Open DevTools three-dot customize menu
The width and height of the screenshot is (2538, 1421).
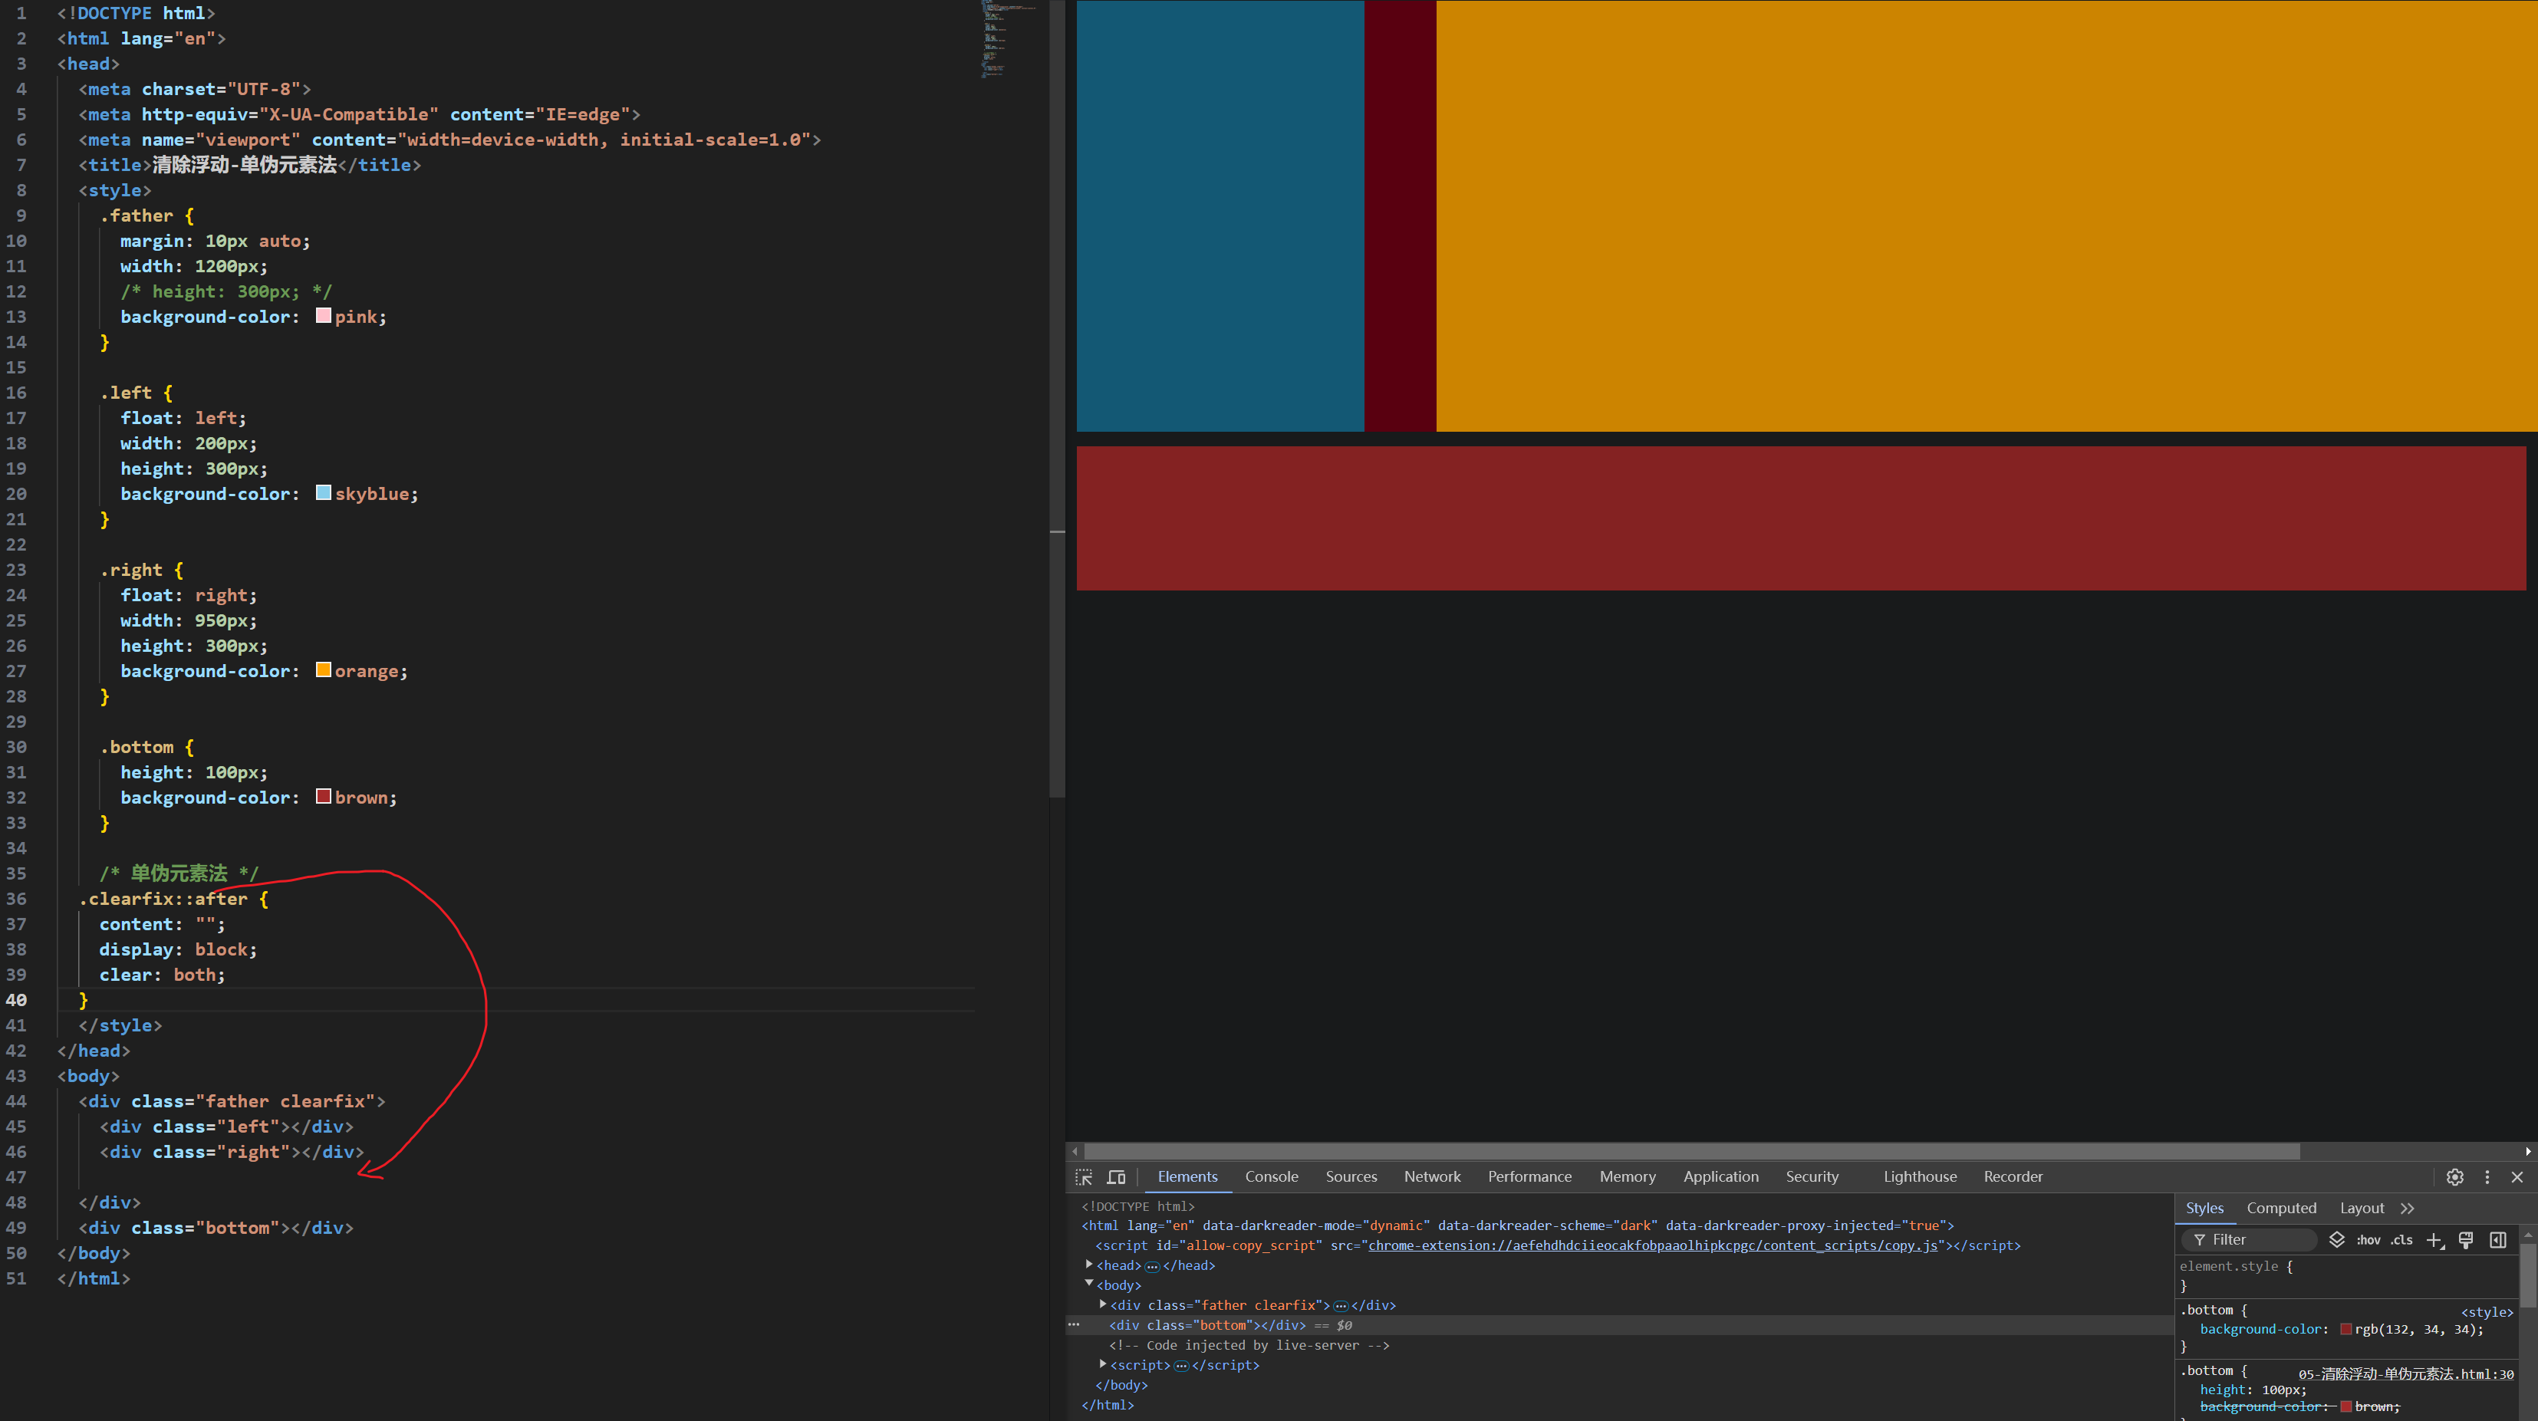click(x=2487, y=1177)
